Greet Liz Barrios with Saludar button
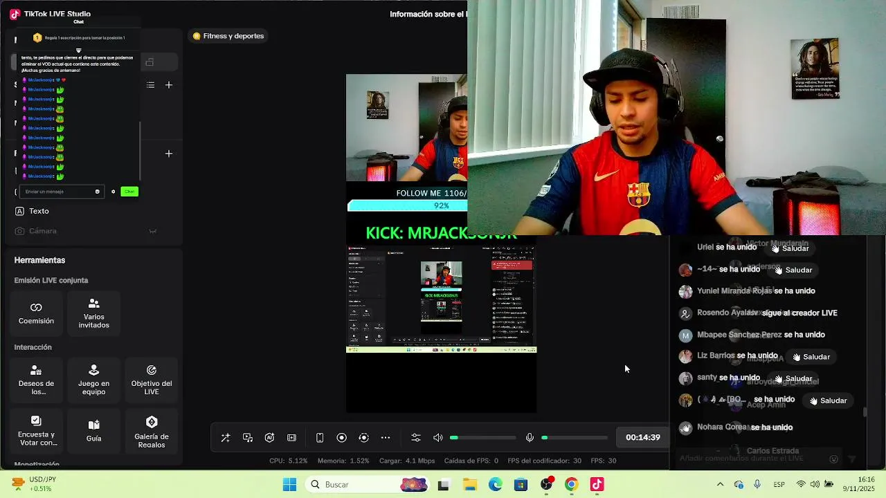The height and width of the screenshot is (498, 886). pos(811,357)
